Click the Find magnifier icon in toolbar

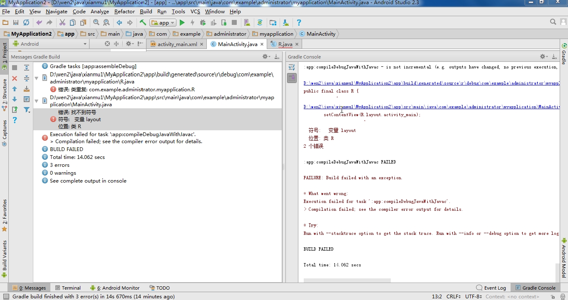point(96,22)
